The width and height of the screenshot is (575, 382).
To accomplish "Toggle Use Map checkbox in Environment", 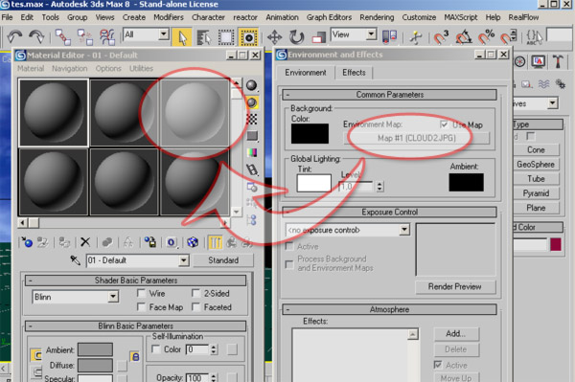I will click(445, 124).
